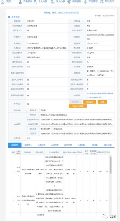The width and height of the screenshot is (120, 222).
Task: Click the orange 收藏 button
Action: pos(102,102)
